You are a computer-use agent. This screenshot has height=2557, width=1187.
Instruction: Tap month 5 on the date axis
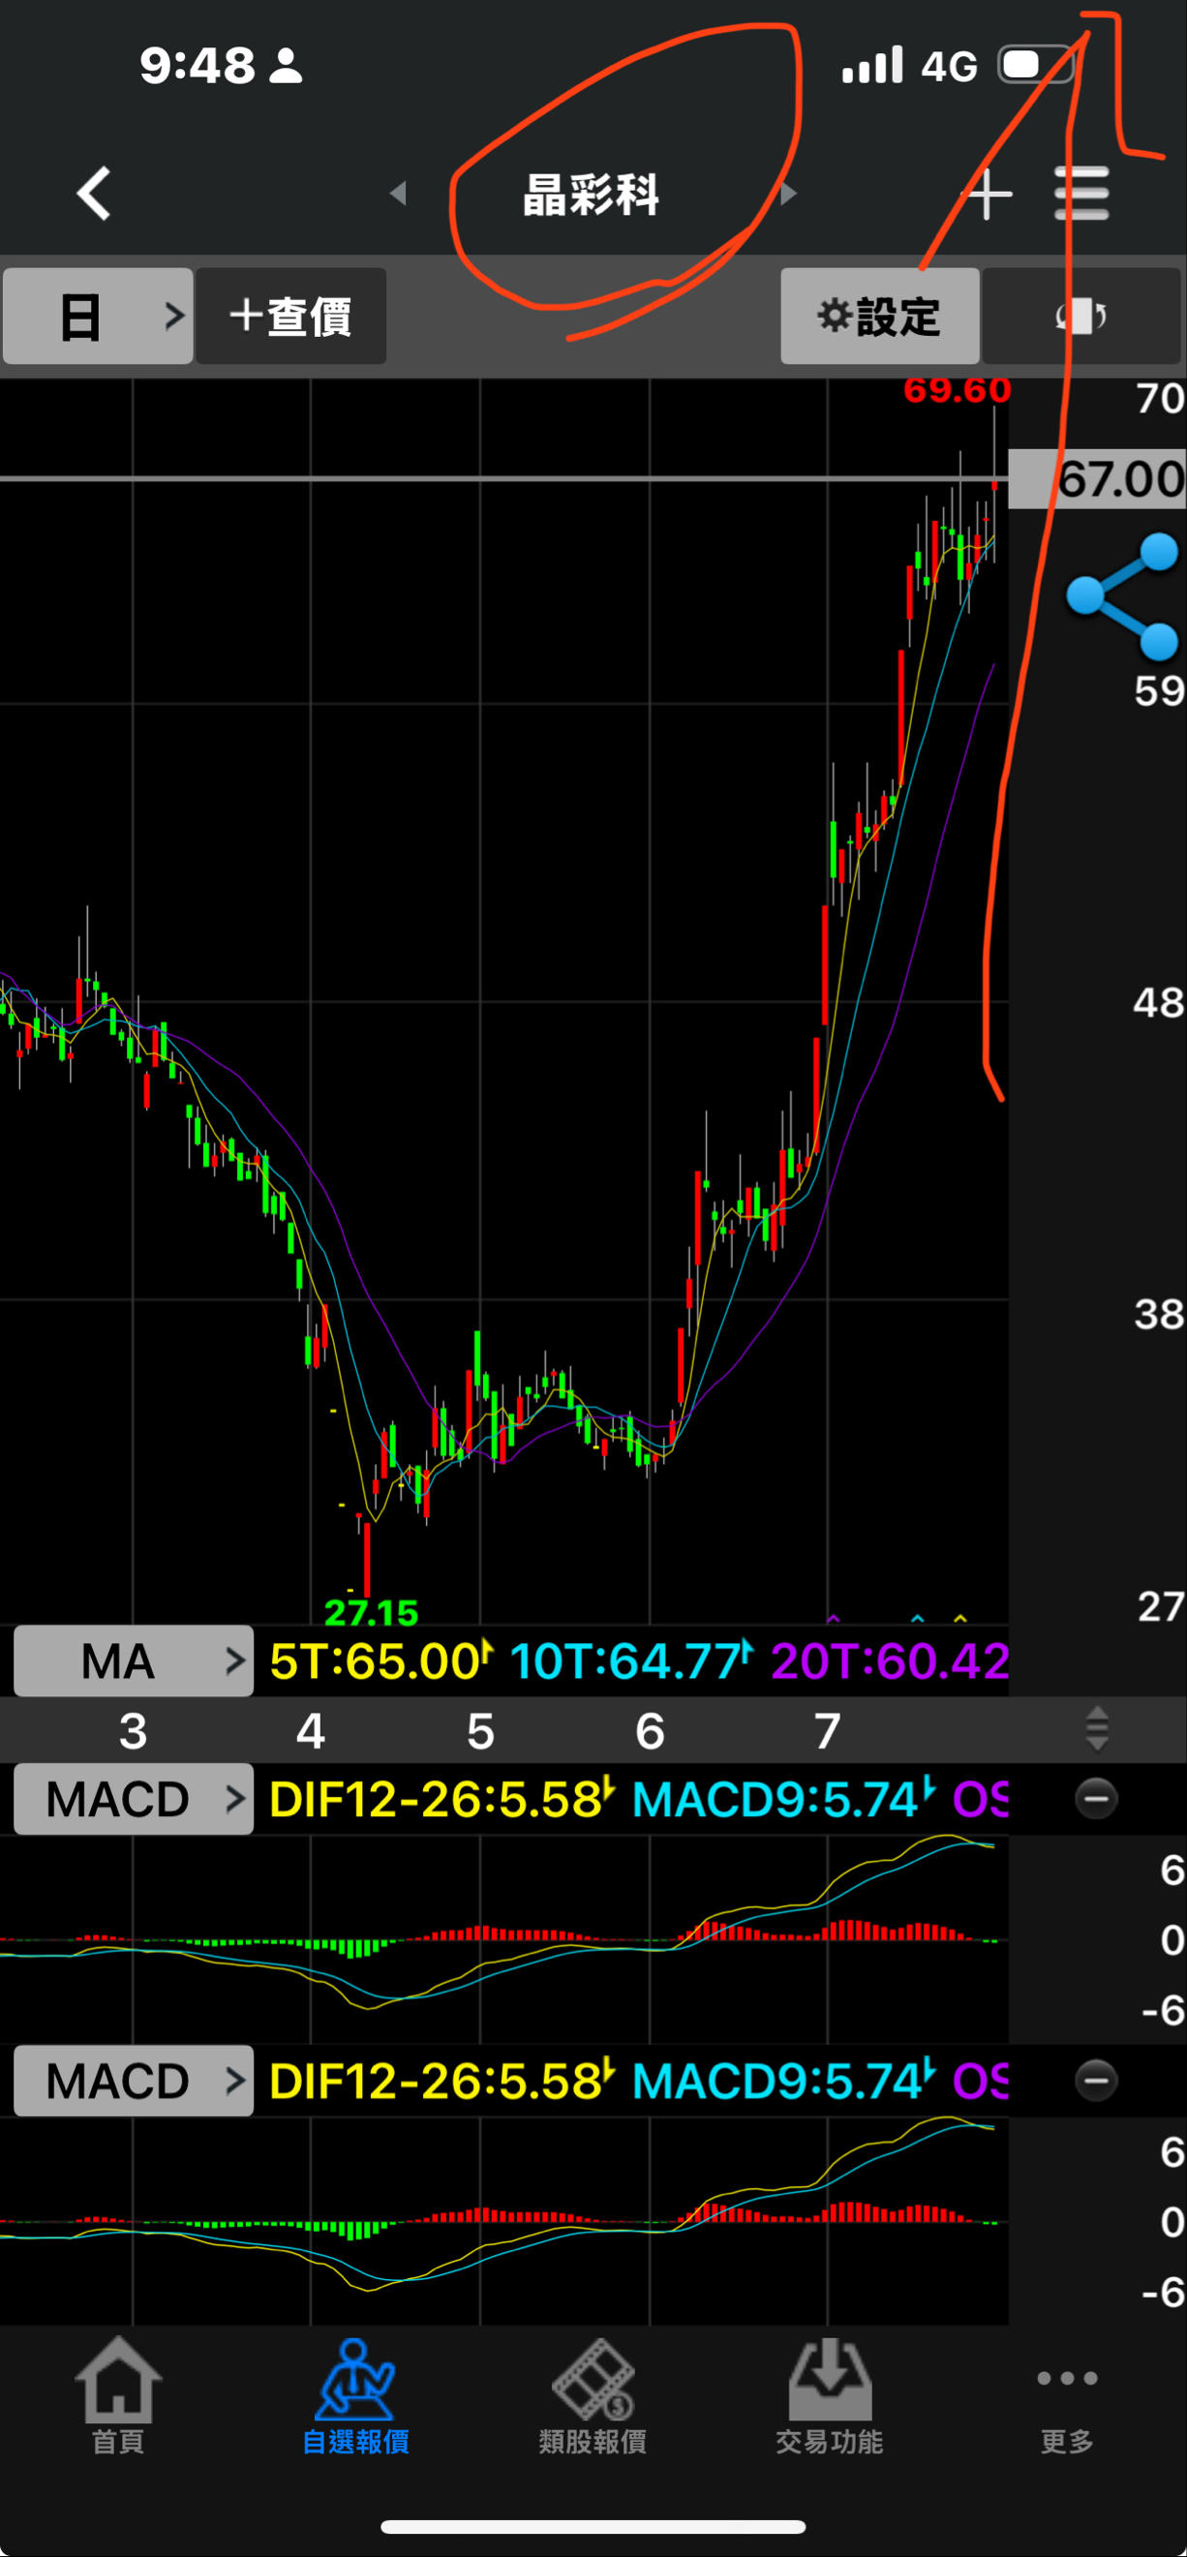coord(480,1731)
